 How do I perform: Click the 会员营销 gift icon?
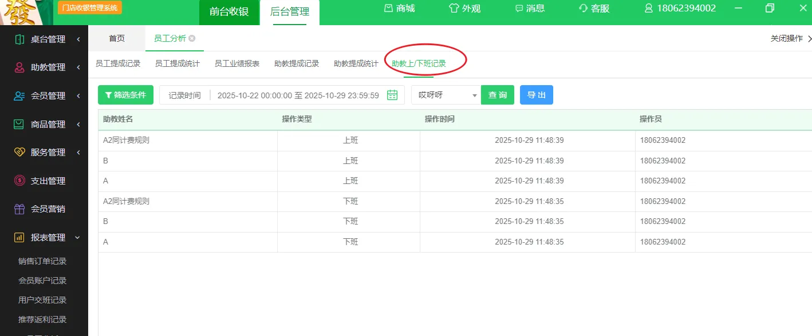tap(19, 209)
